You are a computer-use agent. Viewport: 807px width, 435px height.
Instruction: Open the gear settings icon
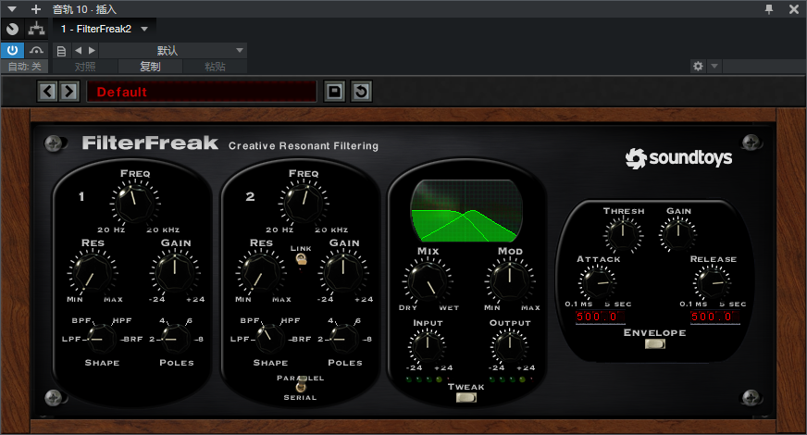699,66
